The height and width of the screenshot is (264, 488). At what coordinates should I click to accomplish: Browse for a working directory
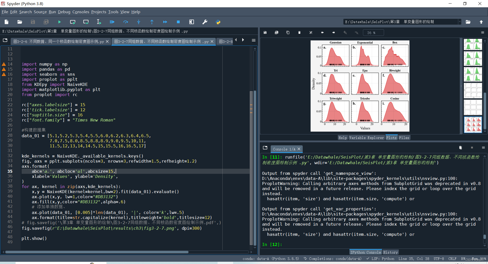coord(468,22)
